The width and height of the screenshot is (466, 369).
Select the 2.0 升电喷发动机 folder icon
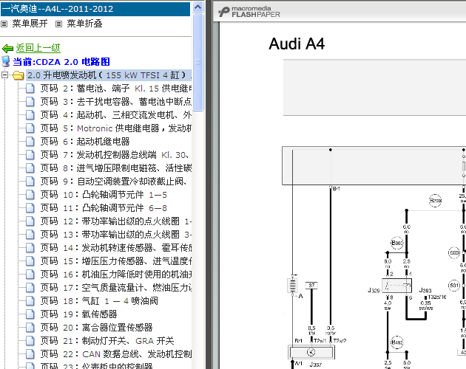18,75
